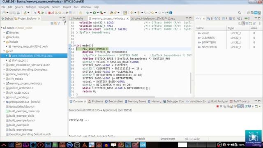Select Basics Default.launch file
The image size is (263, 148).
click(x=22, y=106)
